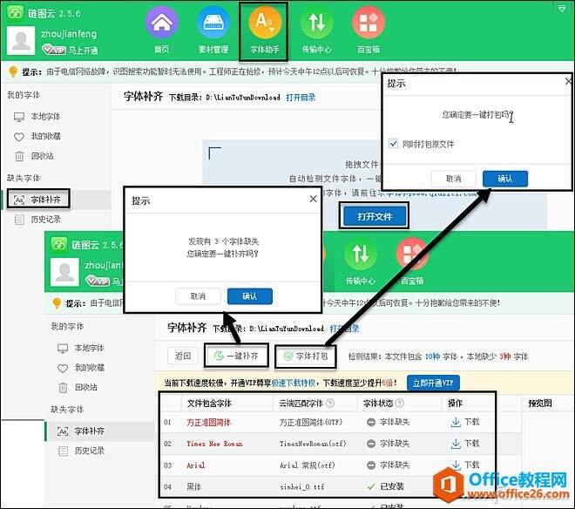Click Arial font name in row 03

click(x=196, y=465)
